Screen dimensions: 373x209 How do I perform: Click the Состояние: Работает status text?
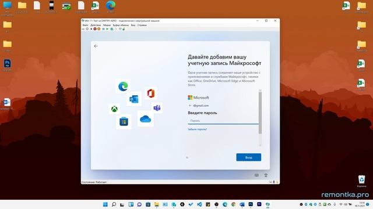(x=94, y=182)
